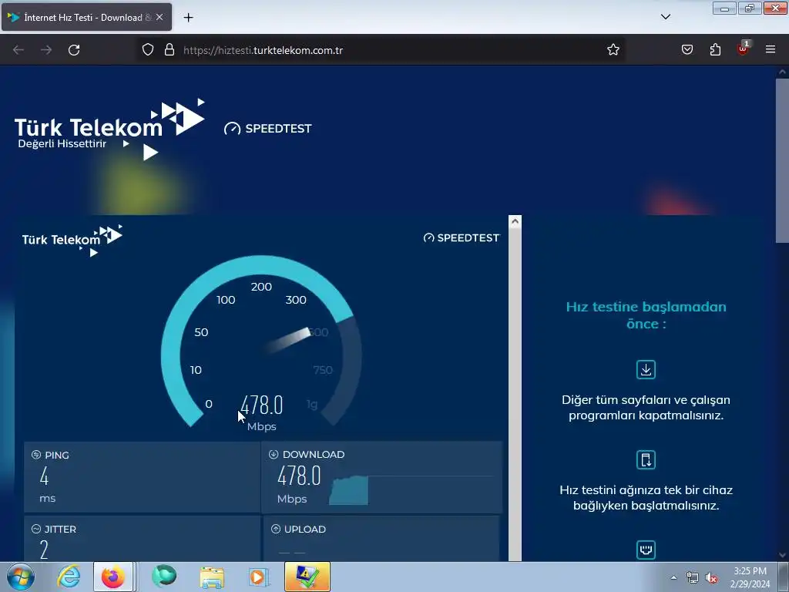Open tracking protection shield icon

147,50
